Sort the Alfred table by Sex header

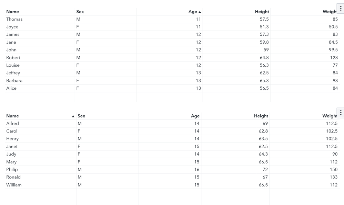(81, 116)
